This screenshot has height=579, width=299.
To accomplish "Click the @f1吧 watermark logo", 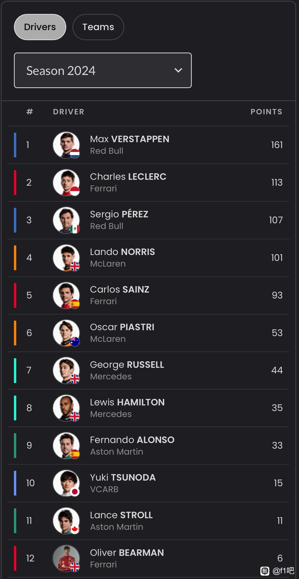I will [x=277, y=571].
